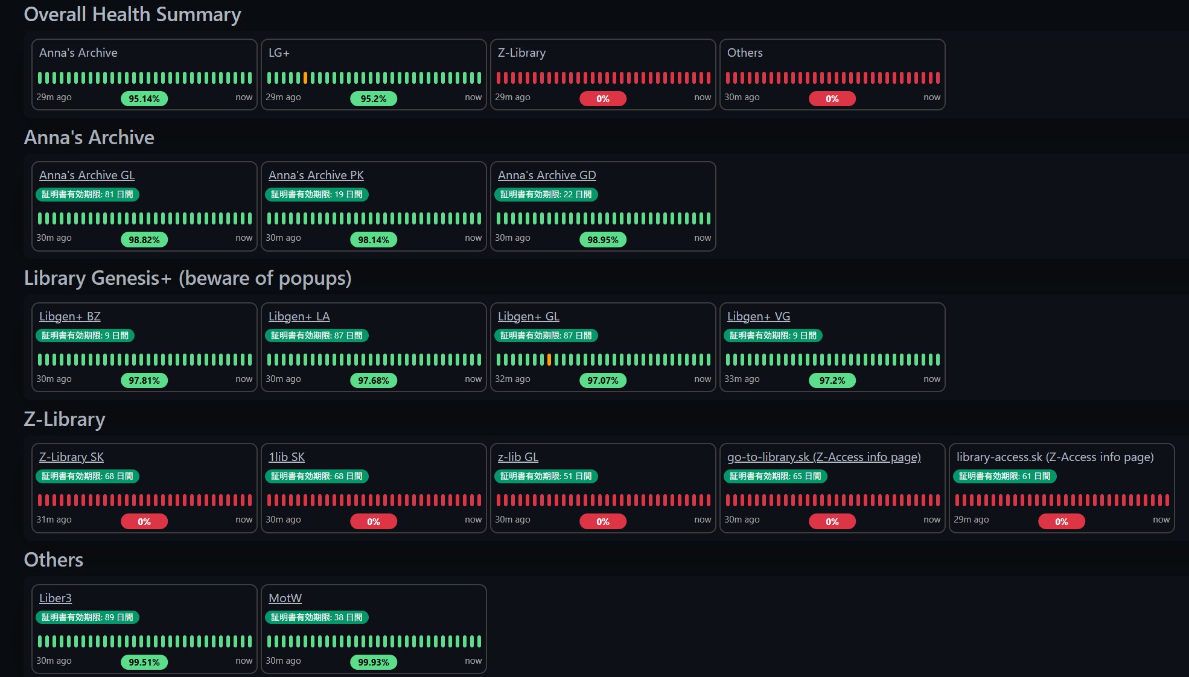Screen dimensions: 1189x677
Task: Open the Libgen+ BZ monitor link
Action: coord(70,316)
